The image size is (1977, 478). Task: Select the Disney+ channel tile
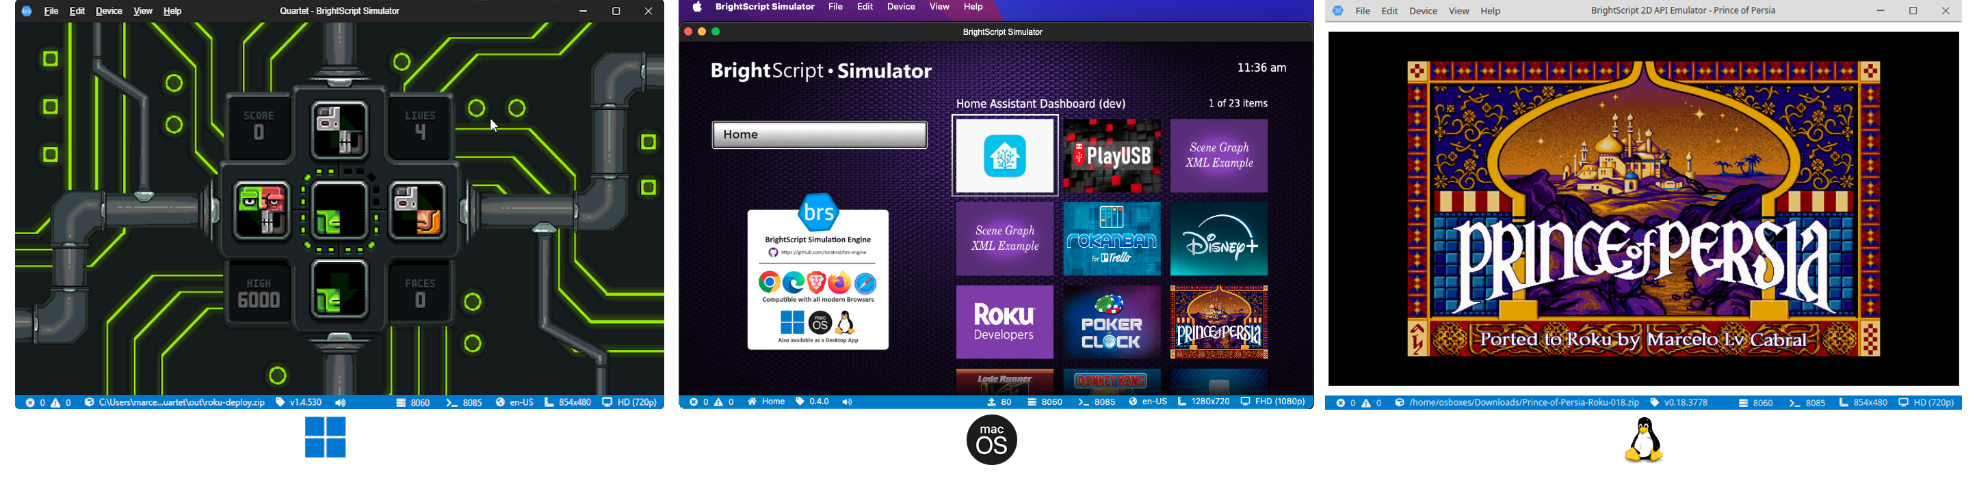coord(1219,239)
